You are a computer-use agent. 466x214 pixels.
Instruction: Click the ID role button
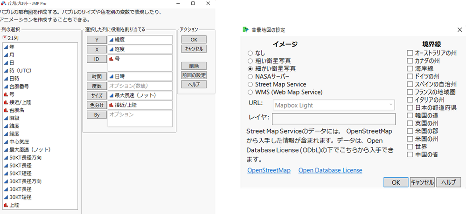[x=97, y=59]
